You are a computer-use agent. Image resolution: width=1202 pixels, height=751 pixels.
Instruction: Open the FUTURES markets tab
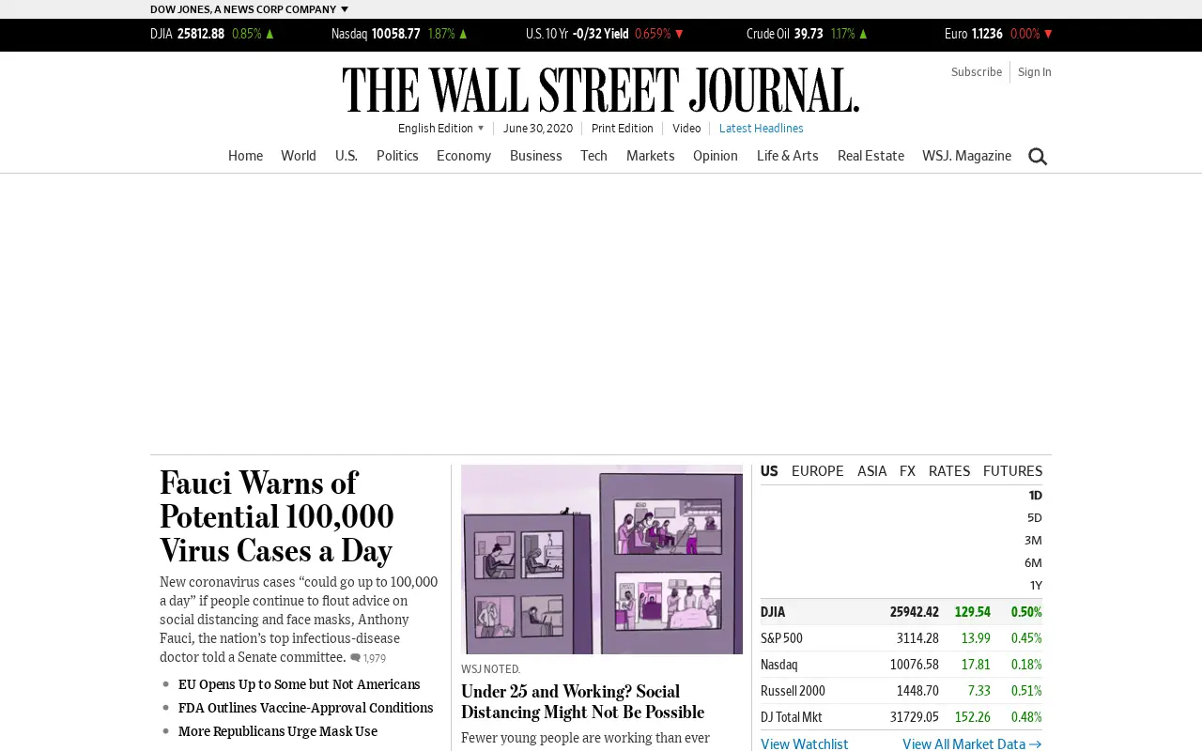[x=1012, y=471]
